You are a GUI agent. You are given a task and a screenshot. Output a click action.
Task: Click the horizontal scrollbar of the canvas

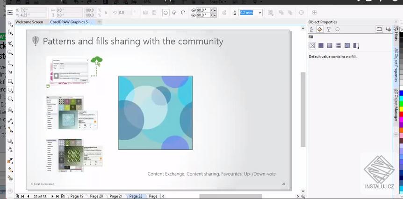pos(230,196)
